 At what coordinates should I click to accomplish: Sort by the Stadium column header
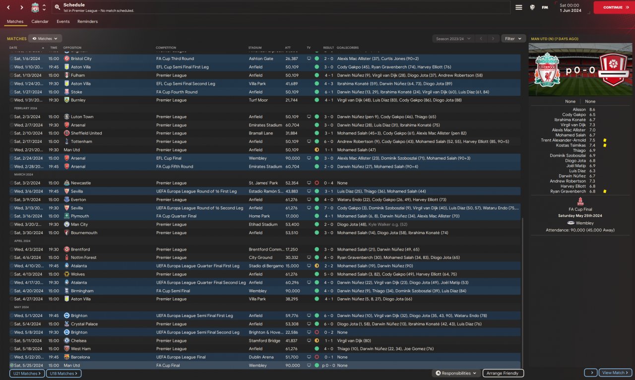254,48
